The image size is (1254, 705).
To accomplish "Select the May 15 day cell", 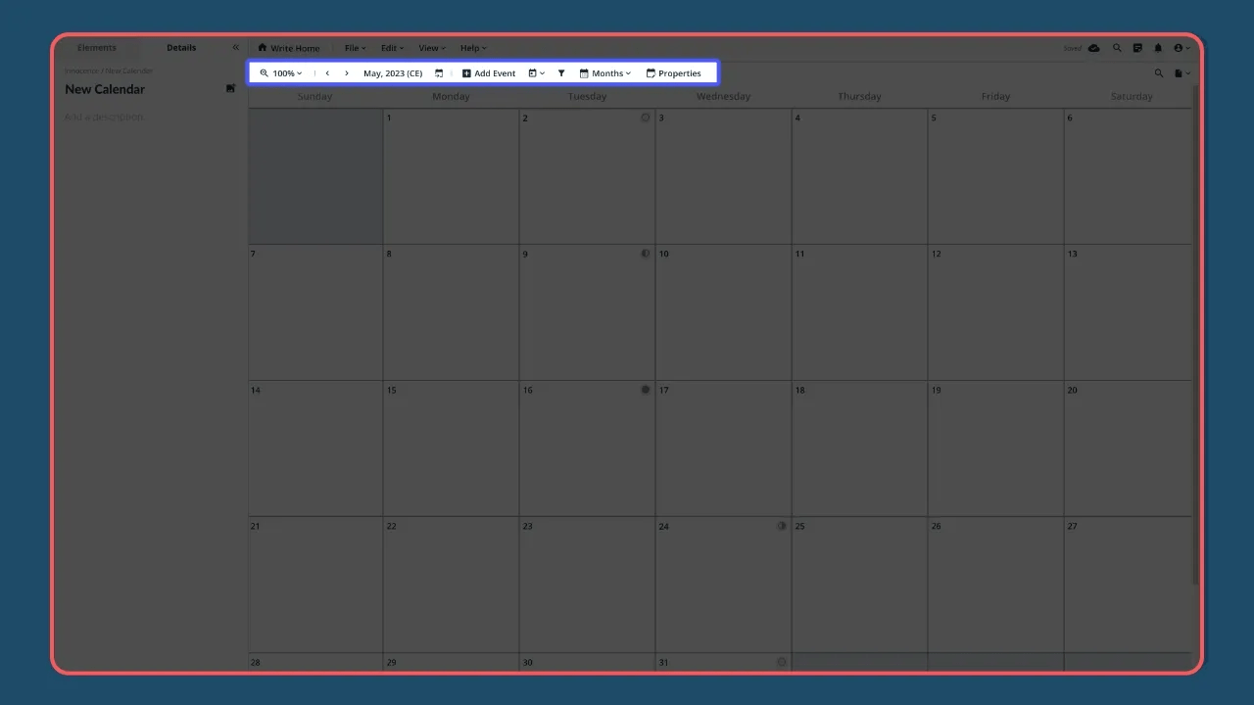I will coord(451,446).
